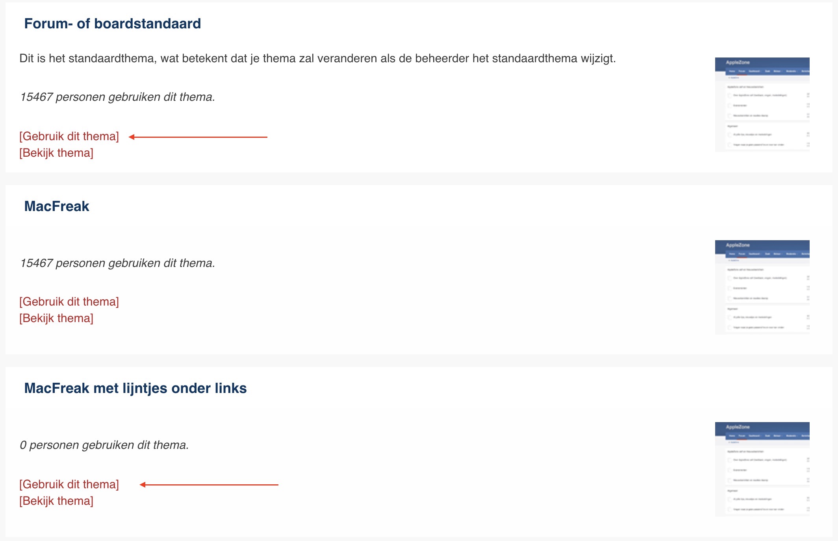Click the red arrow beside the last Gebruik link
The width and height of the screenshot is (838, 541).
click(209, 485)
